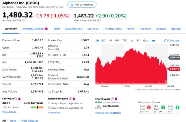Open the Historical Data tab
This screenshot has width=186, height=122.
tap(112, 29)
